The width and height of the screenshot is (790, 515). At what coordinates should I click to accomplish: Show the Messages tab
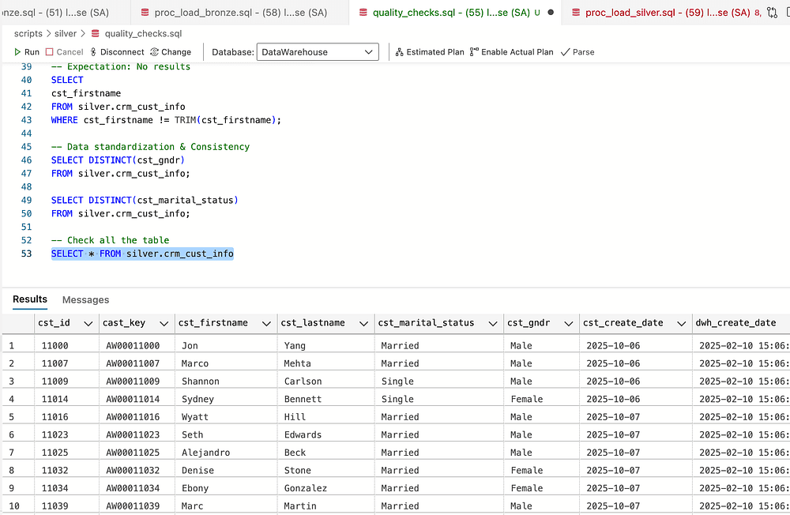click(85, 300)
